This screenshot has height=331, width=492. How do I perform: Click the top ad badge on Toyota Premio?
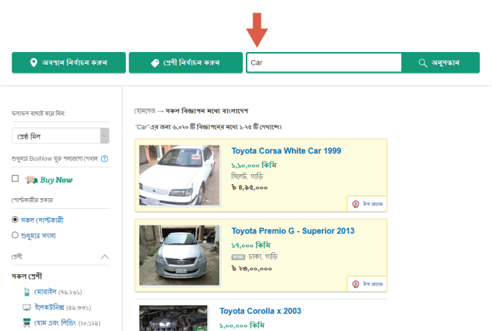point(367,284)
